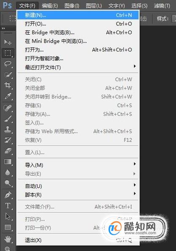Select the Eraser tool

point(8,151)
